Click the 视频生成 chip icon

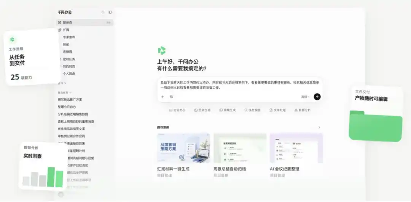(x=221, y=110)
